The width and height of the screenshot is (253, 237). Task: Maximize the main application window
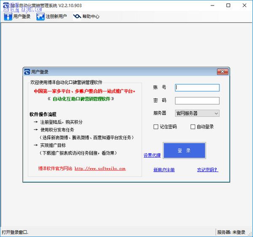tap(228, 5)
